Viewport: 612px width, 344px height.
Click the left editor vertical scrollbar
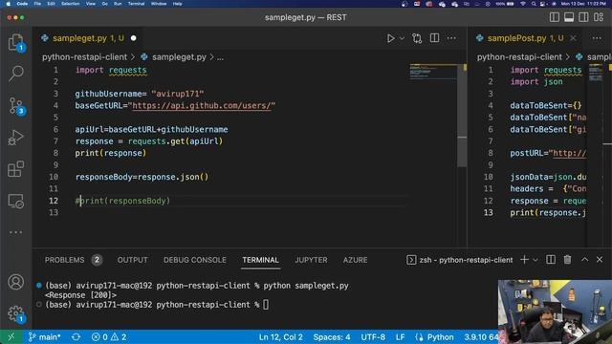click(x=462, y=117)
